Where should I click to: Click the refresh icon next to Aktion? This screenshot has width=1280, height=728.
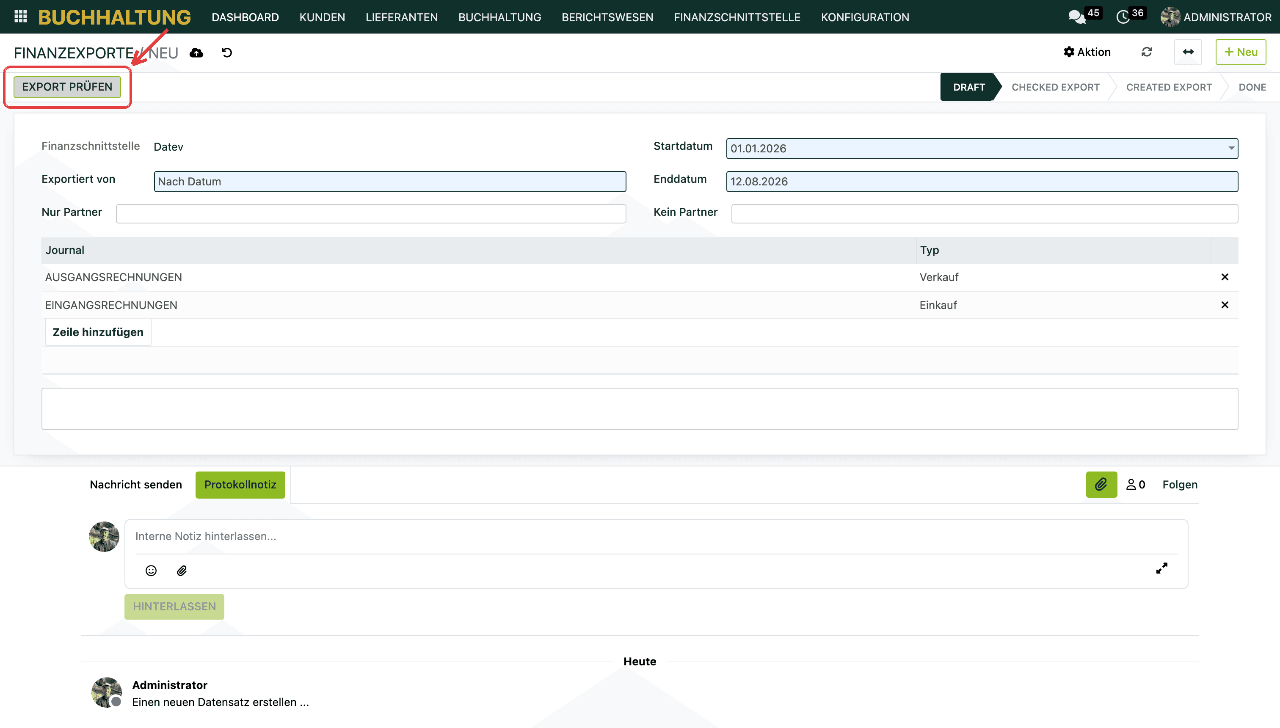coord(1147,52)
